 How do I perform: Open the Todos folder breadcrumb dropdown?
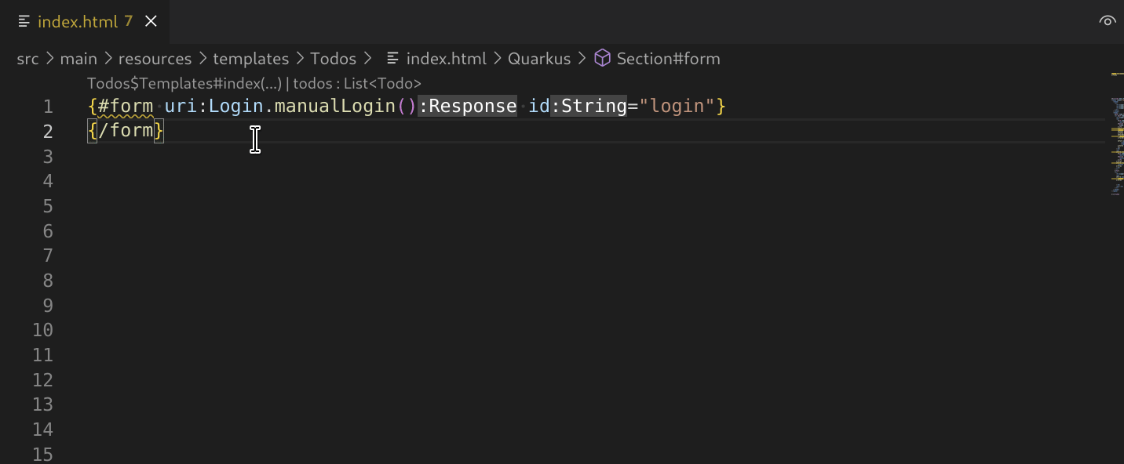pyautogui.click(x=333, y=58)
